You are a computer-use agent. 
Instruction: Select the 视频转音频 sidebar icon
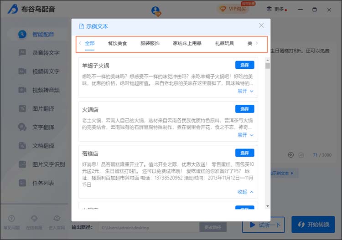[22, 90]
